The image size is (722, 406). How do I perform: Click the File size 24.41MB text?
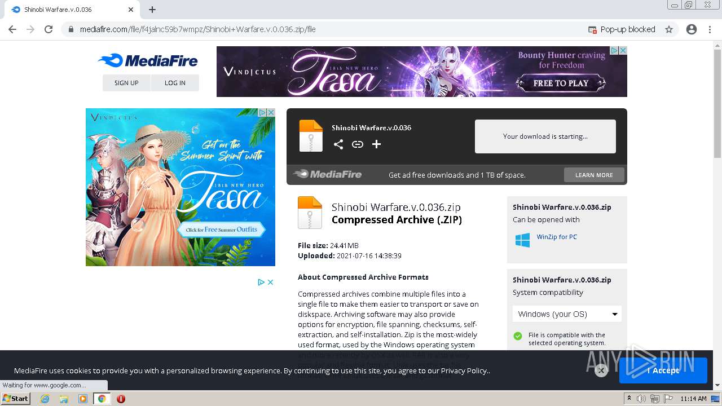[328, 245]
